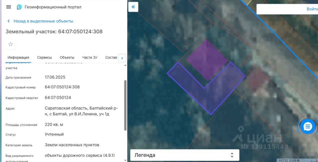Click the НСПД 2026 copyright text

[289, 160]
